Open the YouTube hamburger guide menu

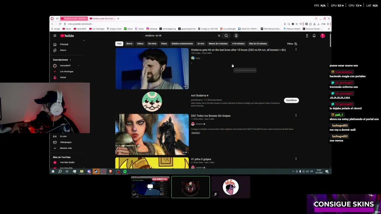[x=55, y=36]
